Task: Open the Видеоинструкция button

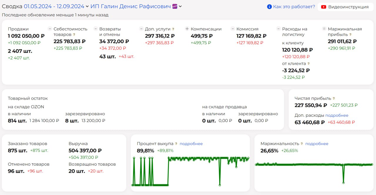Action: click(x=345, y=7)
